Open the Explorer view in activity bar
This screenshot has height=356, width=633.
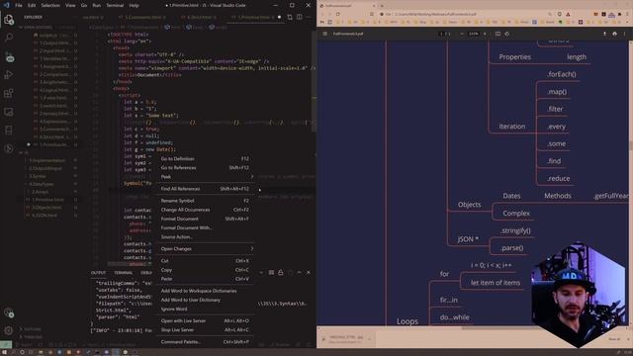coord(9,20)
